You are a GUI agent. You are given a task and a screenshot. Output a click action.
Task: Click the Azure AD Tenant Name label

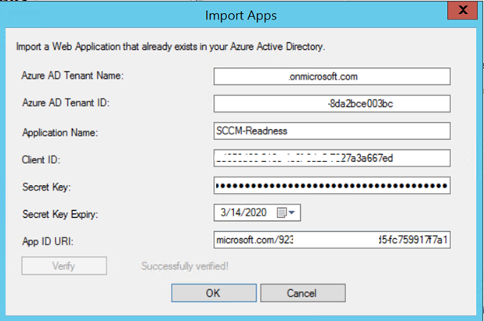coord(73,76)
